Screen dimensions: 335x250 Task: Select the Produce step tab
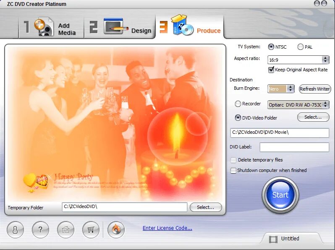tap(190, 26)
